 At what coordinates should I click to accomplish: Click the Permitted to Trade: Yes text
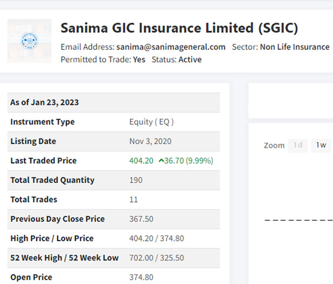tap(103, 59)
